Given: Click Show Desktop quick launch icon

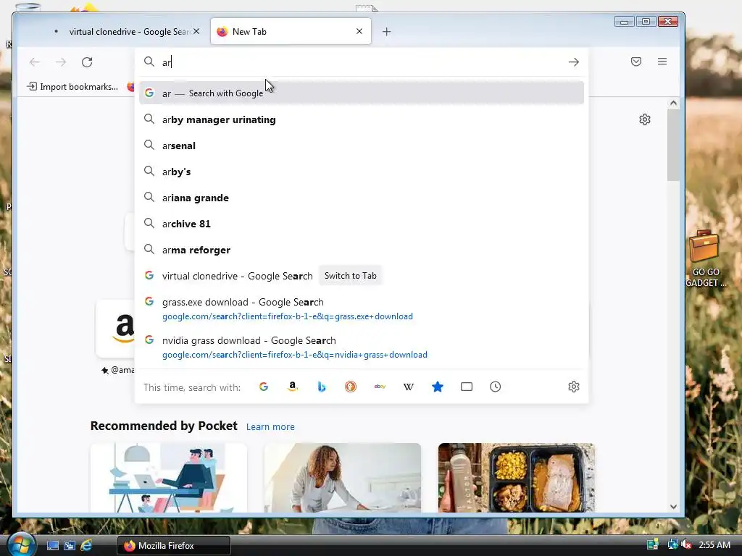Looking at the screenshot, I should point(52,545).
